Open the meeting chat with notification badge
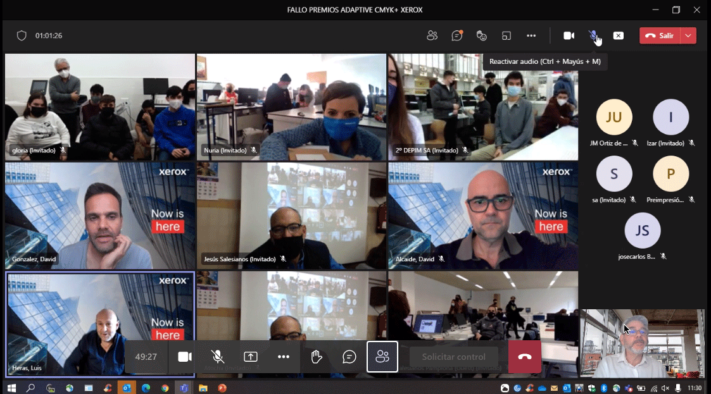The width and height of the screenshot is (711, 394). [456, 36]
